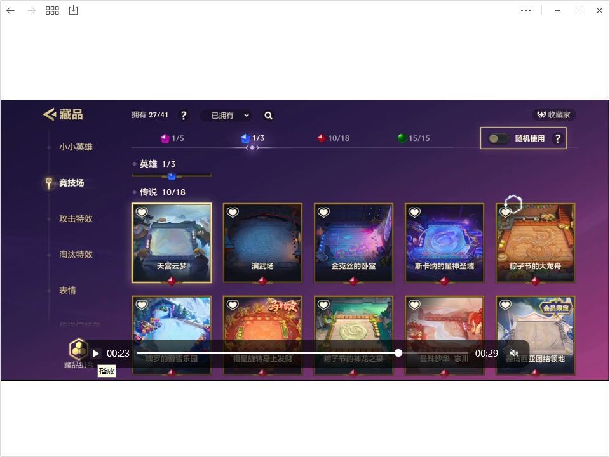Click the 传说 10/18 section heading

pos(162,192)
